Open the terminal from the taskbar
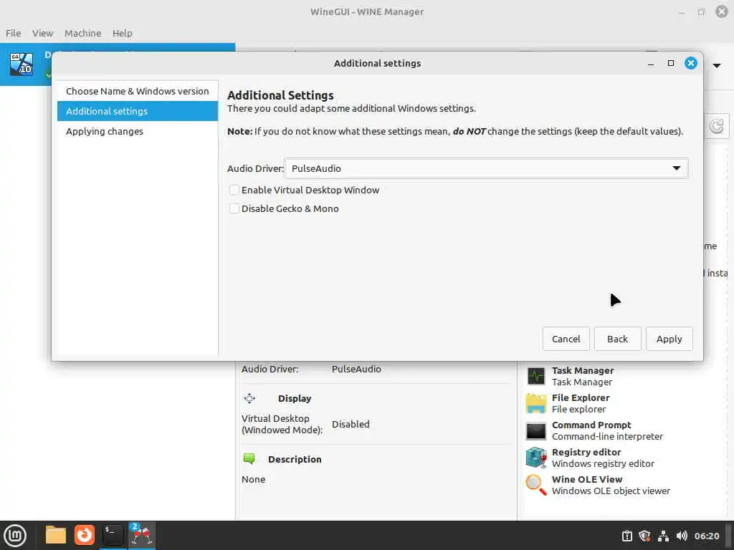Screen dimensions: 734x550 pyautogui.click(x=113, y=535)
